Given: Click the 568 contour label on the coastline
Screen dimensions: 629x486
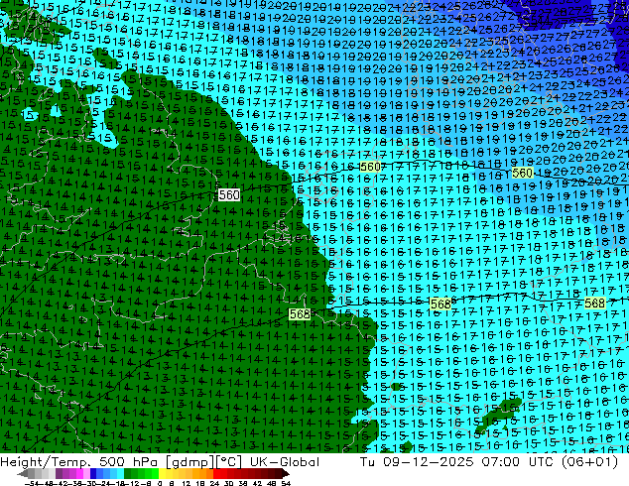Looking at the screenshot, I should (x=300, y=314).
